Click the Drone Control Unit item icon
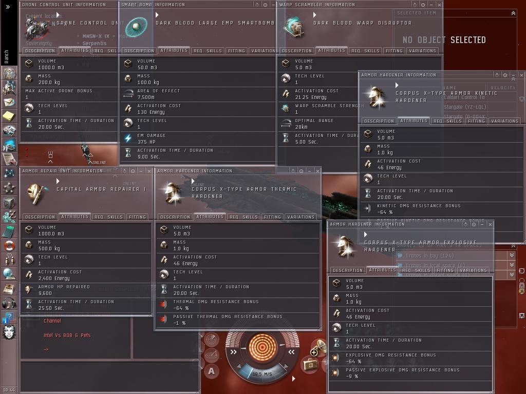 pos(37,27)
